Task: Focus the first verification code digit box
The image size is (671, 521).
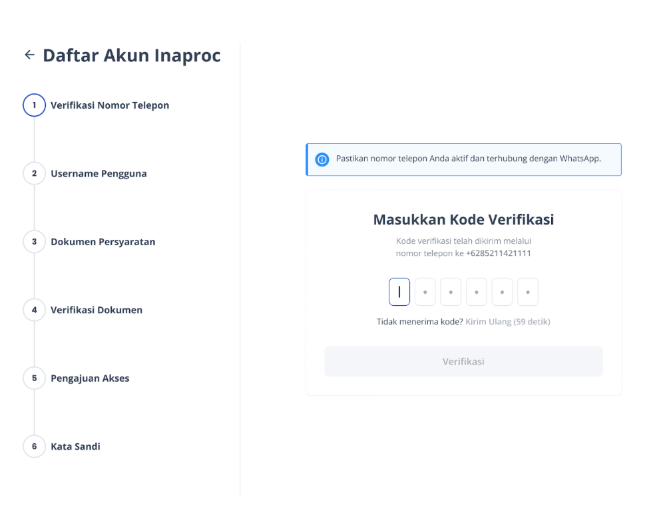Action: coord(399,292)
